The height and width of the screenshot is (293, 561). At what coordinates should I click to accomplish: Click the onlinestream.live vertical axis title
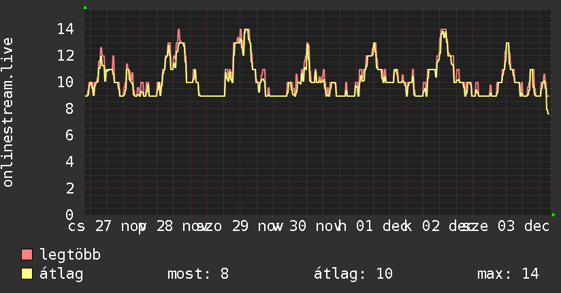pos(7,112)
